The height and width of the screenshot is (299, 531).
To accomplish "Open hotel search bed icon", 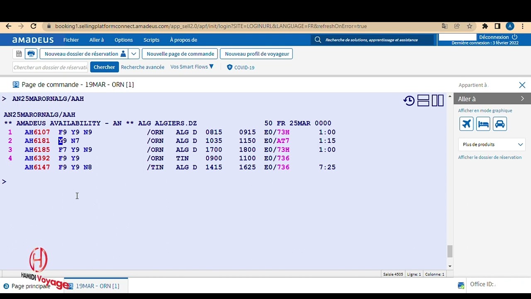I will [x=483, y=124].
